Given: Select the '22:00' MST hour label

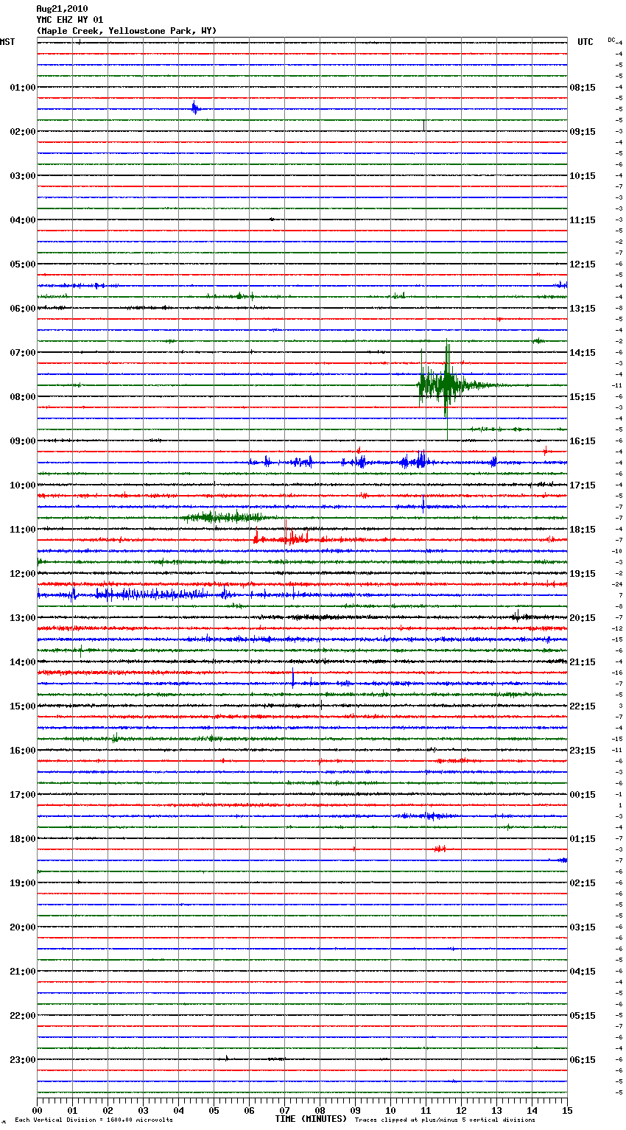Looking at the screenshot, I should tap(23, 1016).
